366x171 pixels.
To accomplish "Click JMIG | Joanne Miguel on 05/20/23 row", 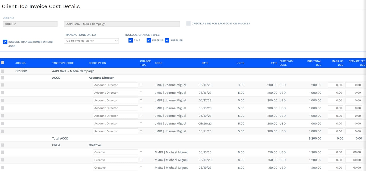I will click(170, 123).
